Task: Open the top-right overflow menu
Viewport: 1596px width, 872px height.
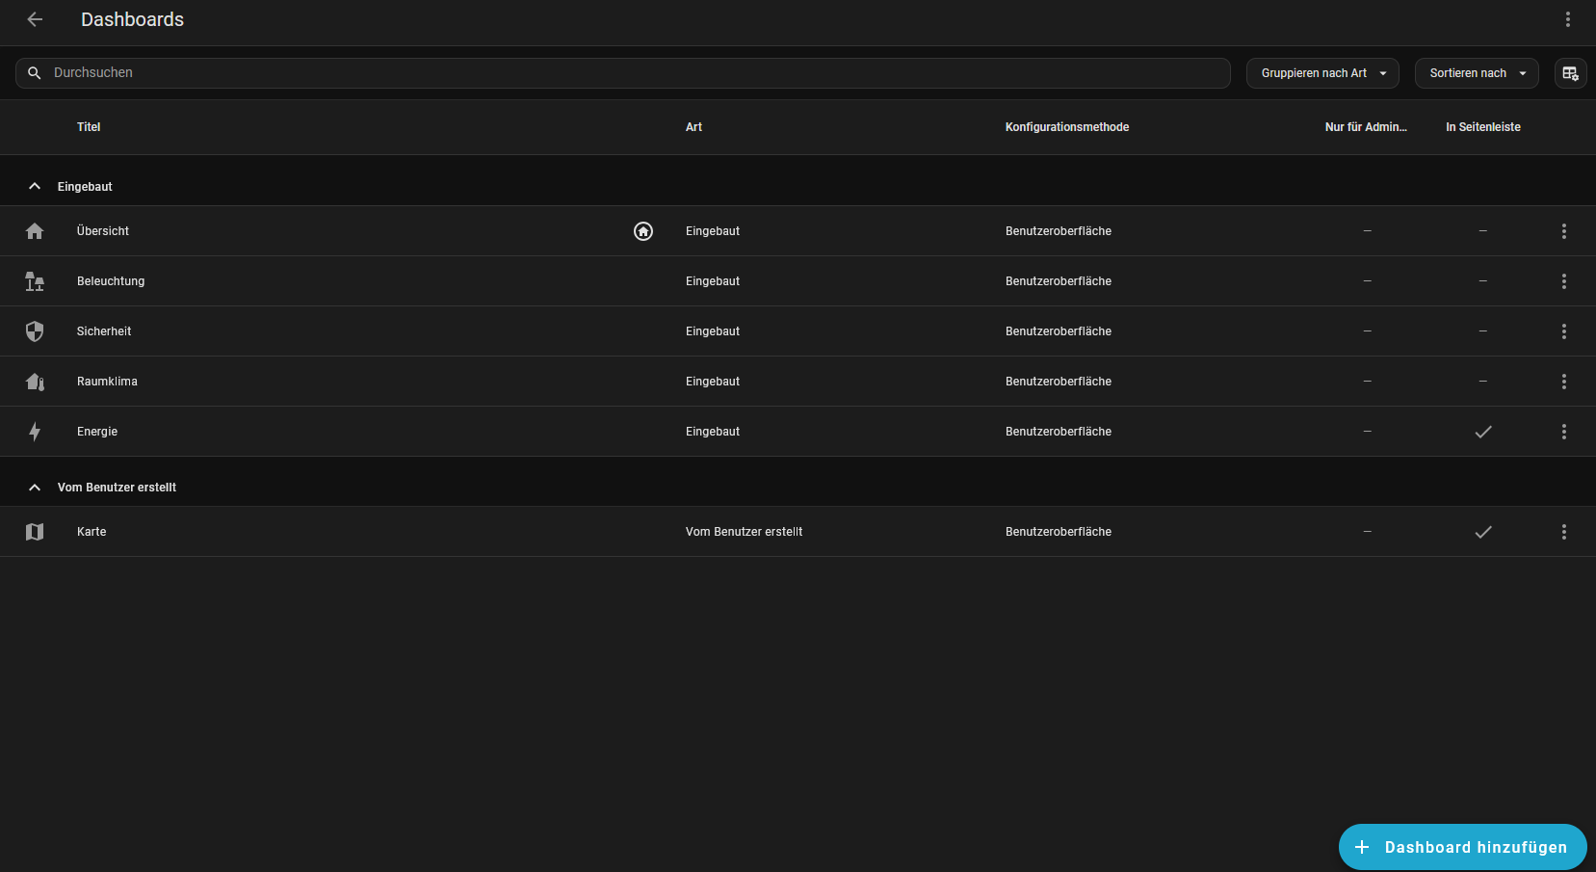Action: click(x=1567, y=19)
